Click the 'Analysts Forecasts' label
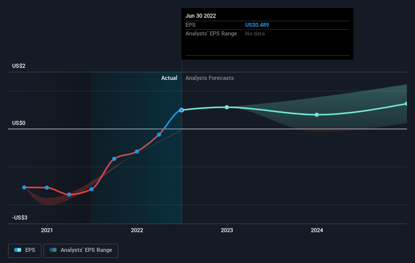Screen dimensions: 415x263 coord(210,78)
